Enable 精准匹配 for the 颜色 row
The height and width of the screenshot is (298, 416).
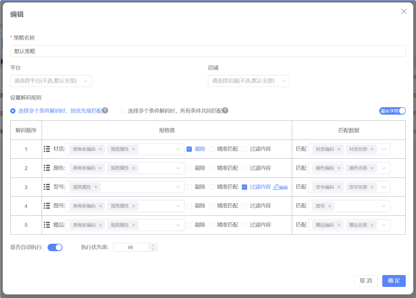pos(212,168)
